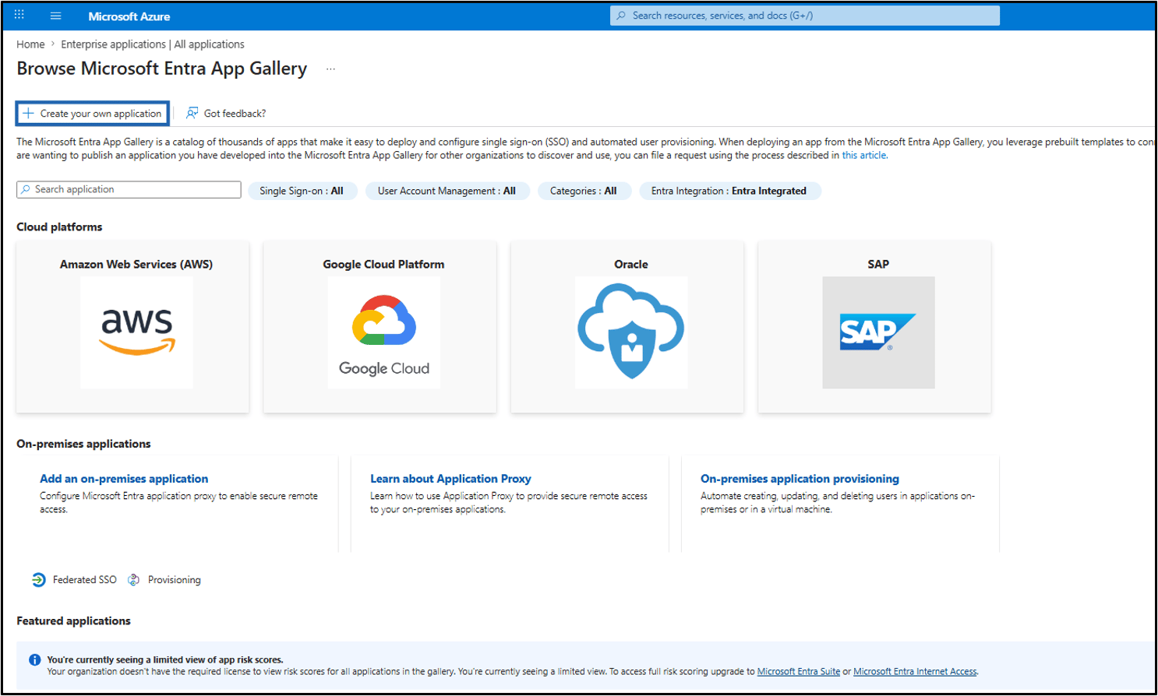Image resolution: width=1158 pixels, height=696 pixels.
Task: Click the Microsoft Azure brand title
Action: click(129, 16)
